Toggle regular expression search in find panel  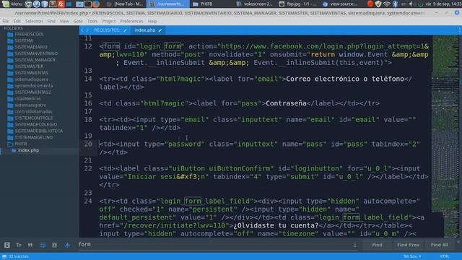tap(7, 245)
